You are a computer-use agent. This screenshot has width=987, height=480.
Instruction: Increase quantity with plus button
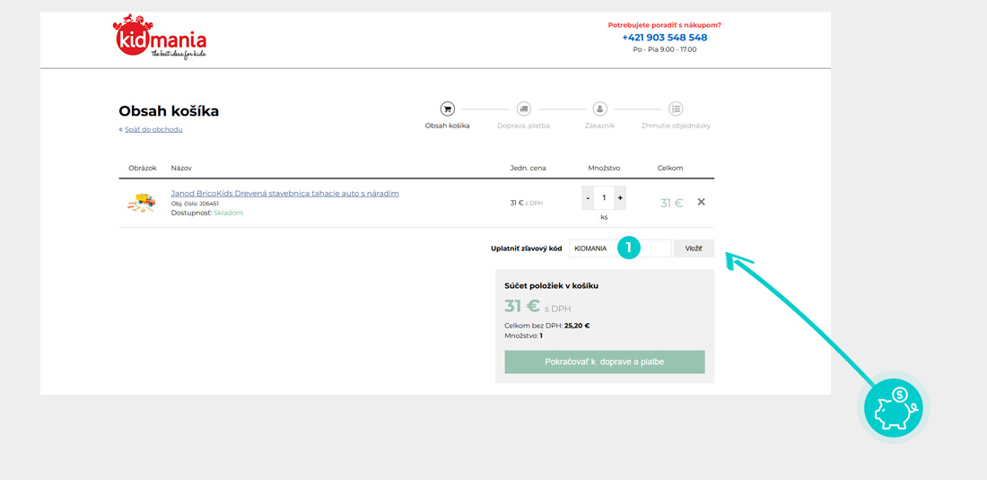click(620, 198)
